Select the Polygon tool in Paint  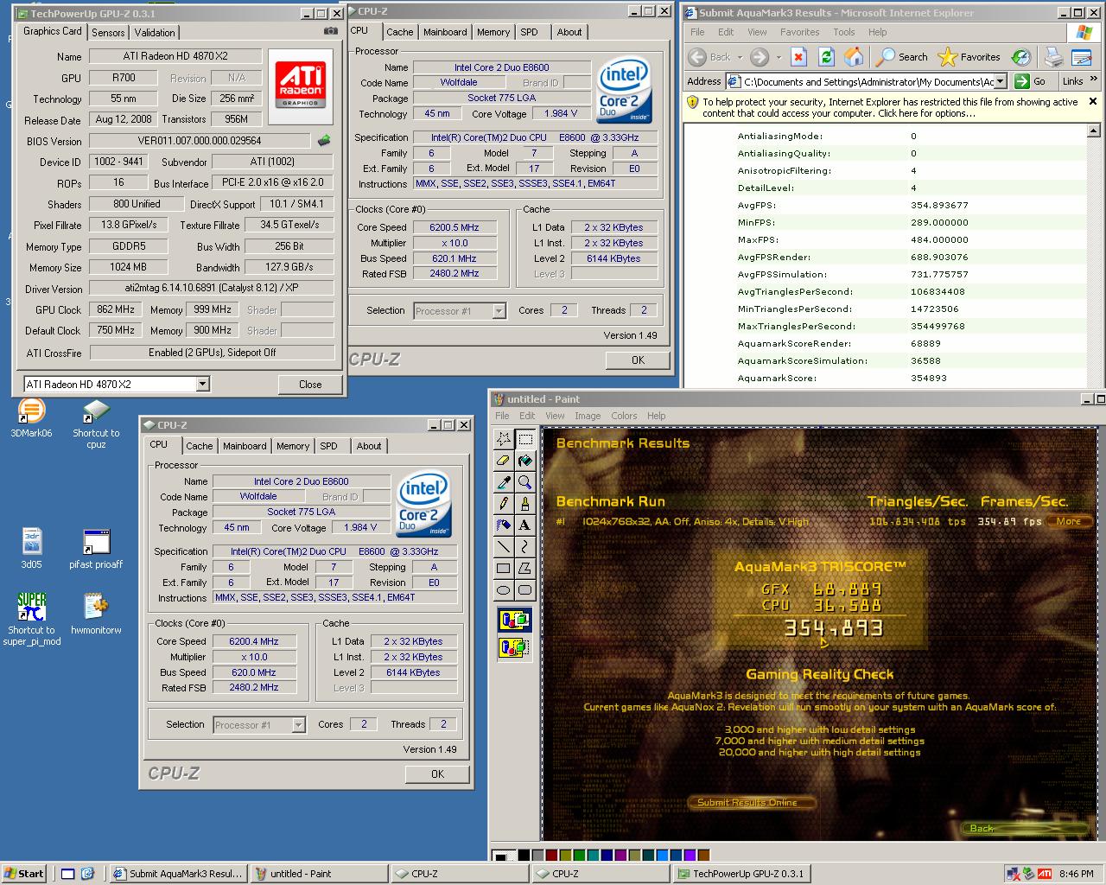point(524,568)
